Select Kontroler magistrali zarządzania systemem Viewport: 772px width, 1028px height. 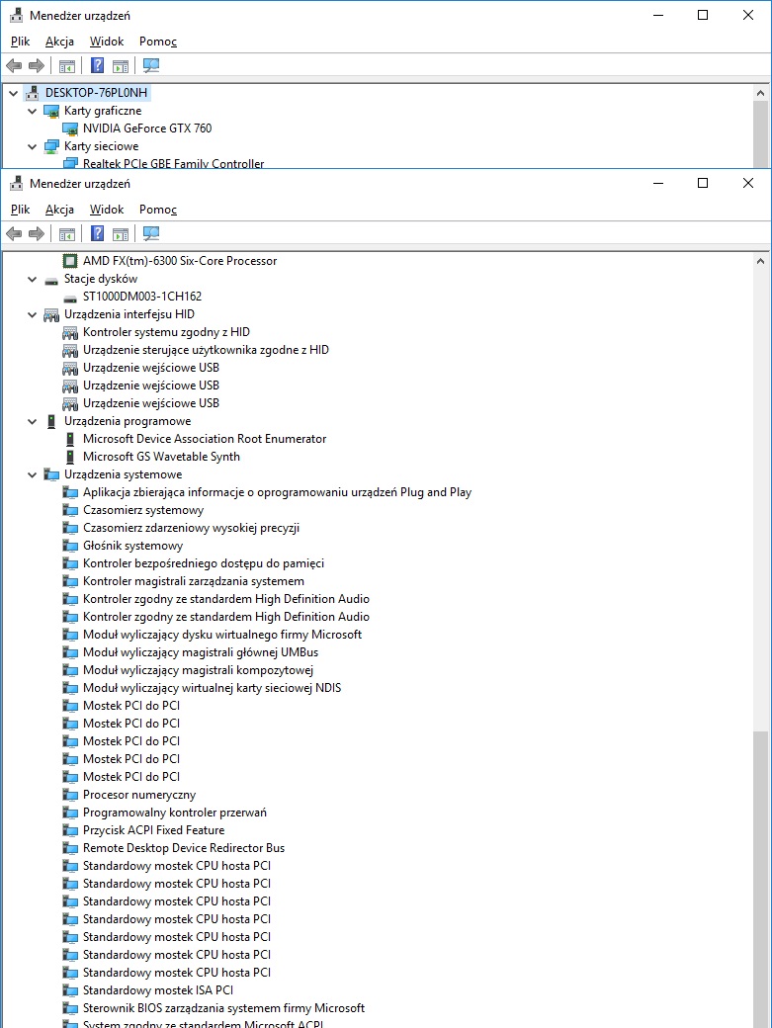pyautogui.click(x=194, y=581)
